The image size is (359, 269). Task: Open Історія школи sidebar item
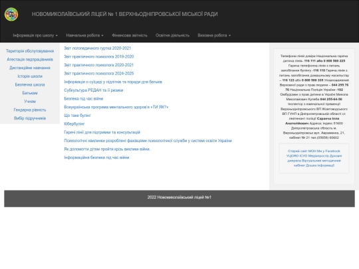30,76
